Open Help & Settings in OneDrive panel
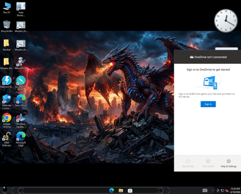Image resolution: width=241 pixels, height=194 pixels. click(x=228, y=164)
